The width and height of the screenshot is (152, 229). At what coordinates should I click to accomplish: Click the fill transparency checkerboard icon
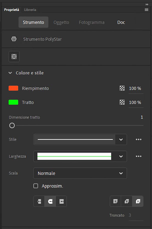point(122,88)
